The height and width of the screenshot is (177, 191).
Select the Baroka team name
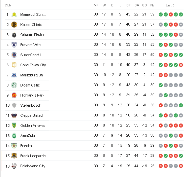click(26, 146)
